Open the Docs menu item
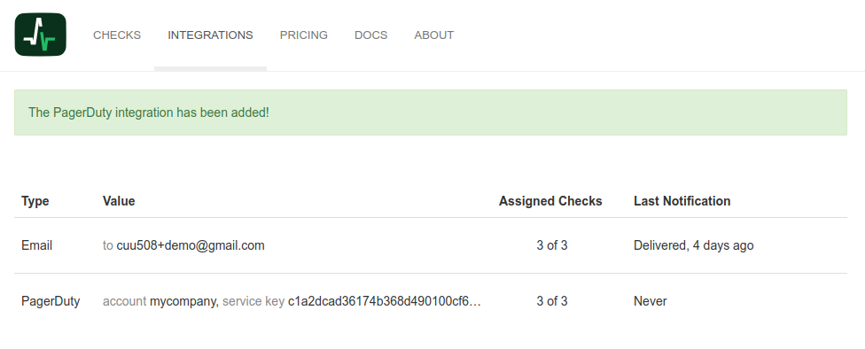Viewport: 865px width, 349px height. [x=370, y=35]
